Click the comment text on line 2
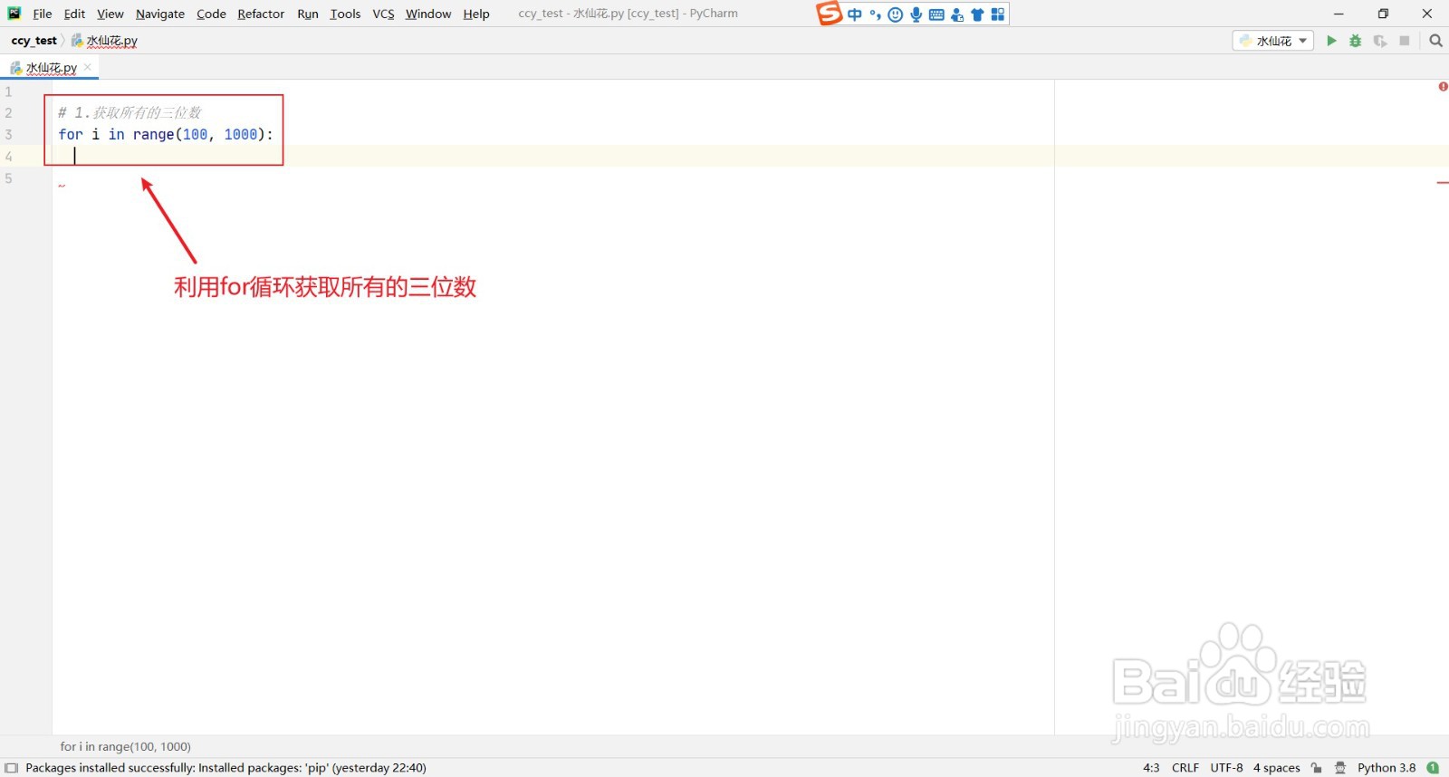Screen dimensions: 1449x777 pyautogui.click(x=130, y=112)
